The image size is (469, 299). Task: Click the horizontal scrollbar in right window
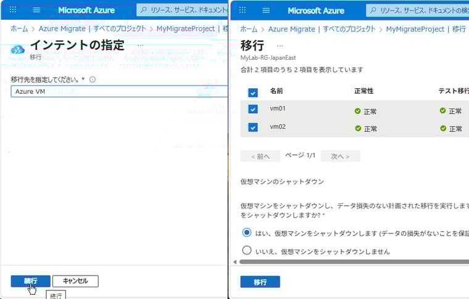(354, 262)
